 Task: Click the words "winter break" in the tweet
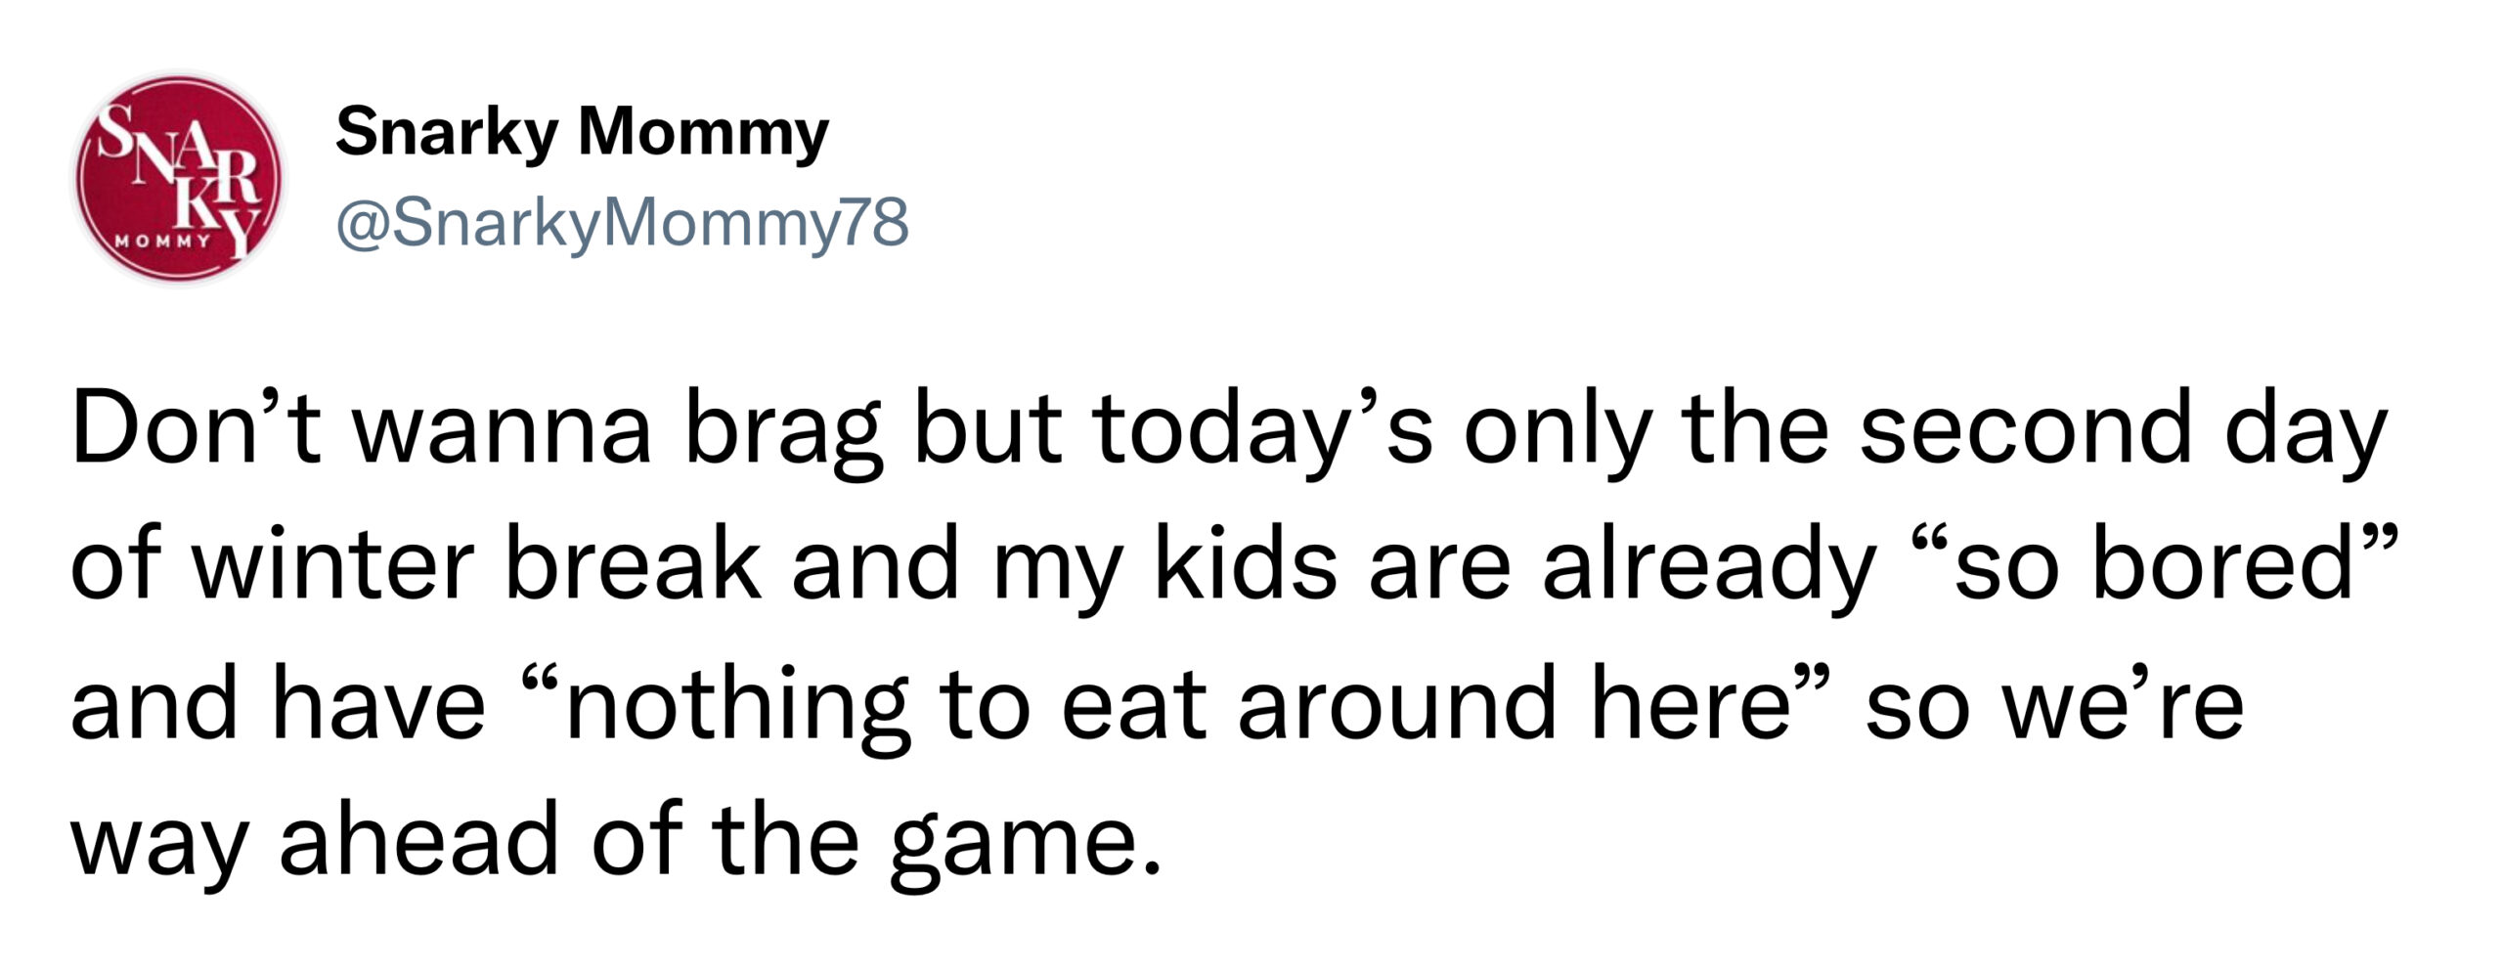pos(476,567)
